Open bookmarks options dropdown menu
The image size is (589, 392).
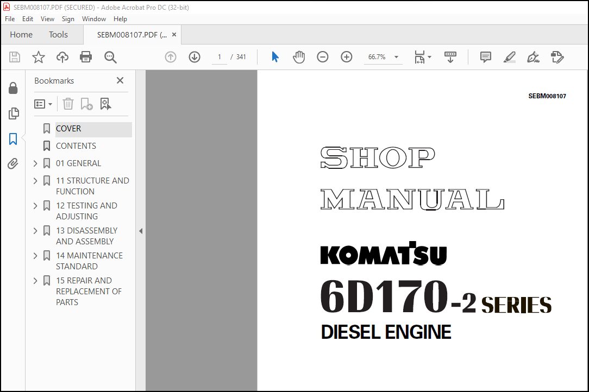click(x=43, y=104)
